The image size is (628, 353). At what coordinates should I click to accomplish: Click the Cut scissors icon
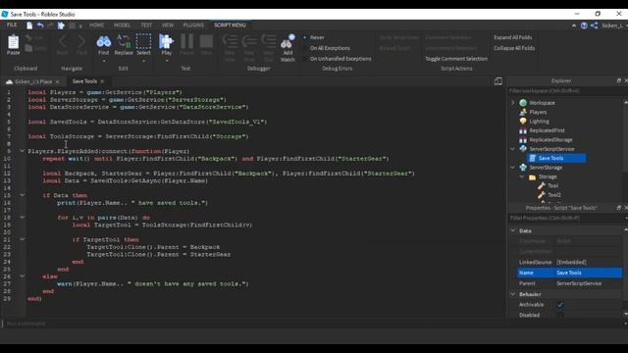pyautogui.click(x=28, y=37)
